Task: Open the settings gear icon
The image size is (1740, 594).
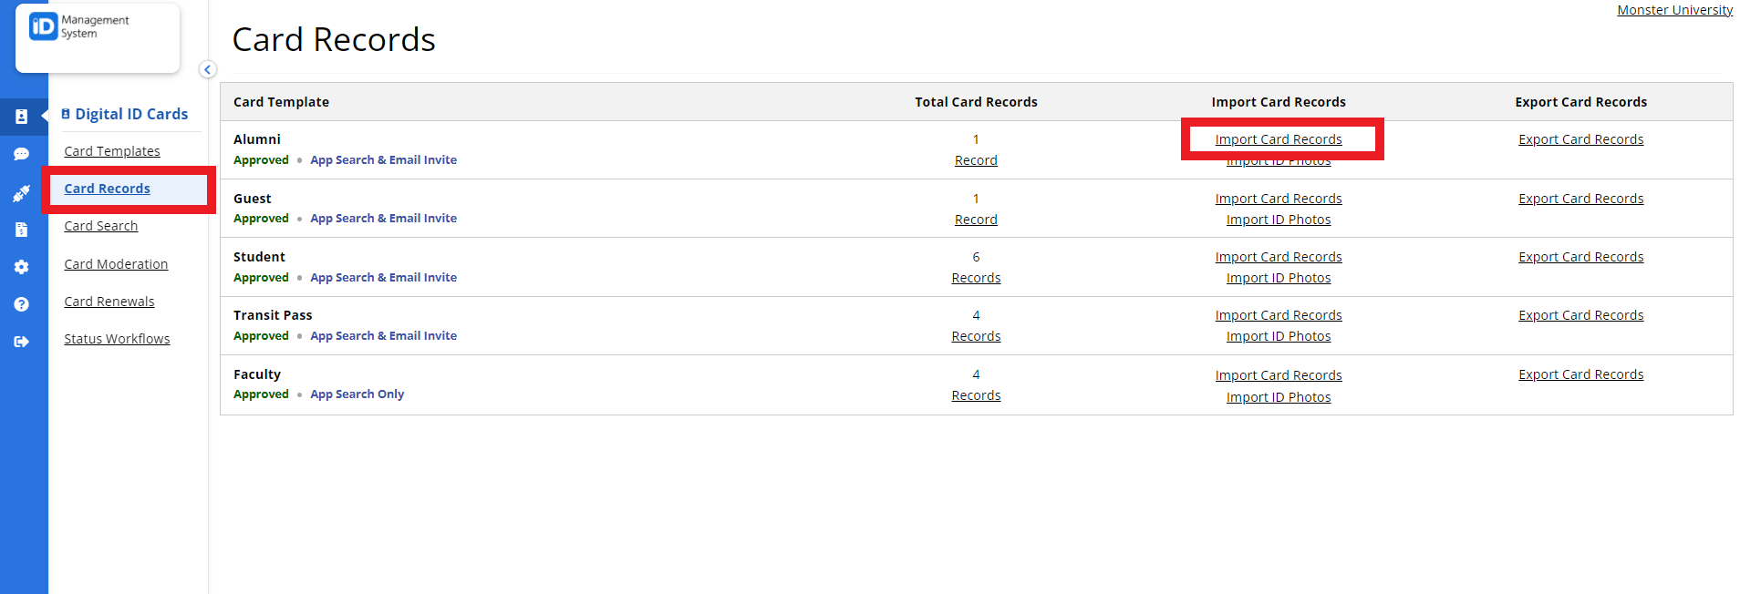Action: (22, 267)
